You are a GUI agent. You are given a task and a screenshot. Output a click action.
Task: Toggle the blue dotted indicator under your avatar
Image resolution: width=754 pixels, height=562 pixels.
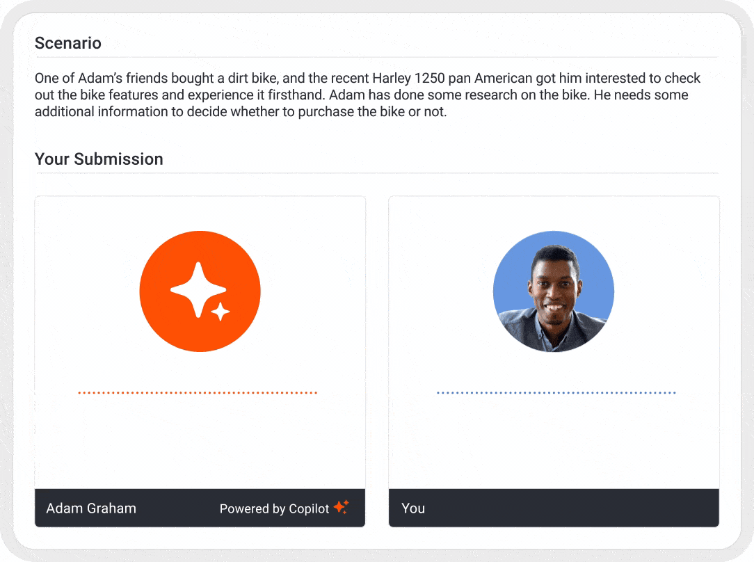(554, 392)
